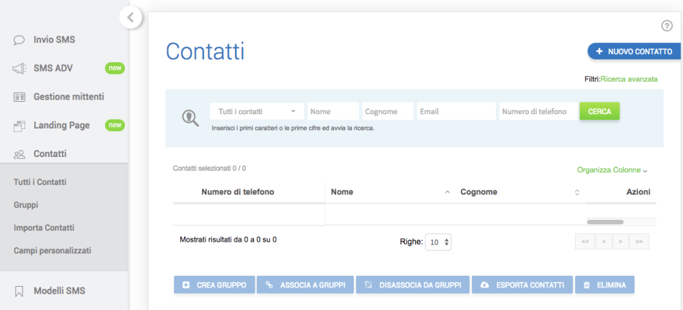Expand Organizza Colonne dropdown

(612, 170)
